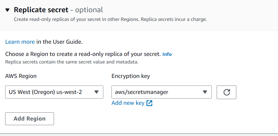Click the read-only replicas description in header
This screenshot has width=278, height=136.
pos(110,20)
